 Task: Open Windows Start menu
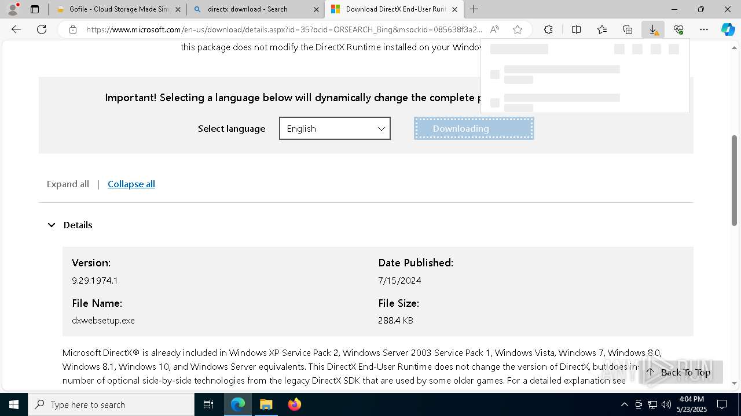[x=14, y=404]
